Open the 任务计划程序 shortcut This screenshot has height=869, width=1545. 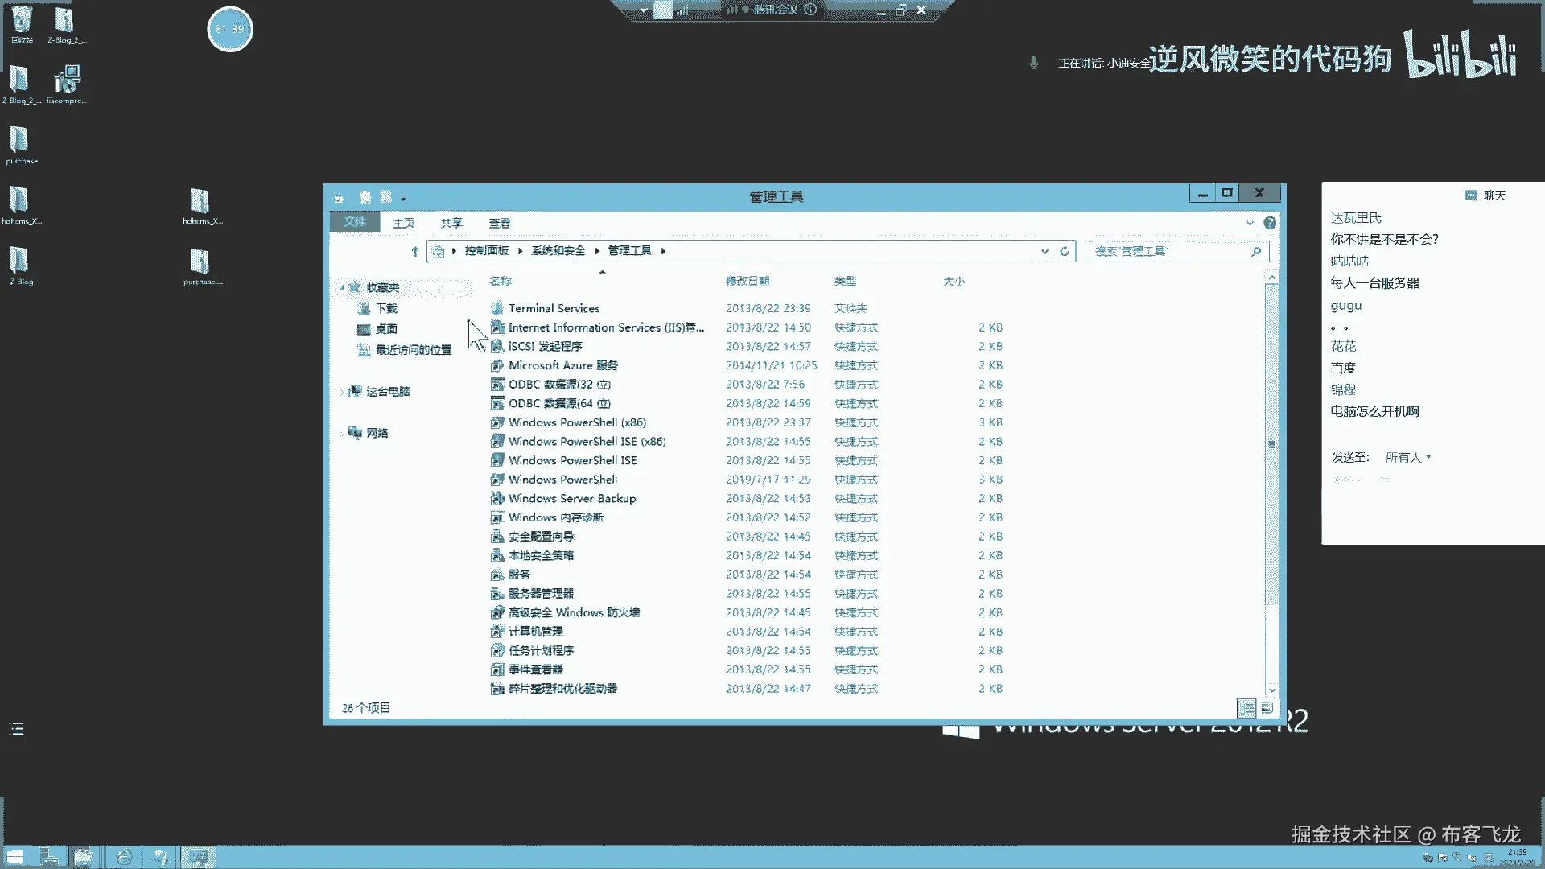[x=540, y=650]
